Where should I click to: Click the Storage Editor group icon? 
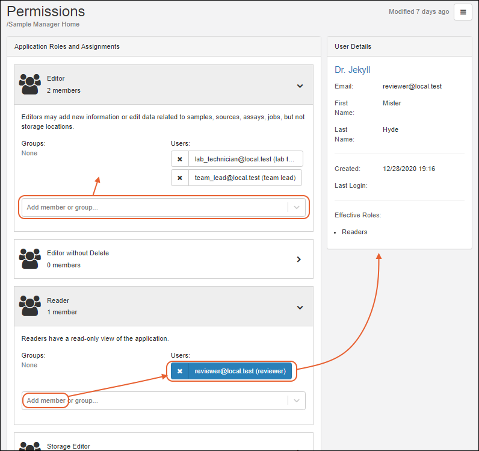tap(29, 446)
